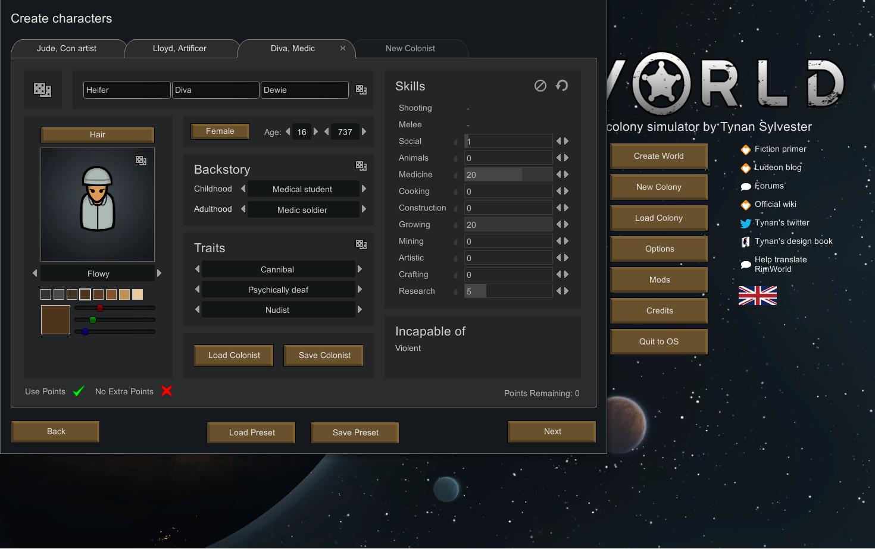Switch to previous hairstyle before Flowy
This screenshot has width=875, height=549.
35,273
